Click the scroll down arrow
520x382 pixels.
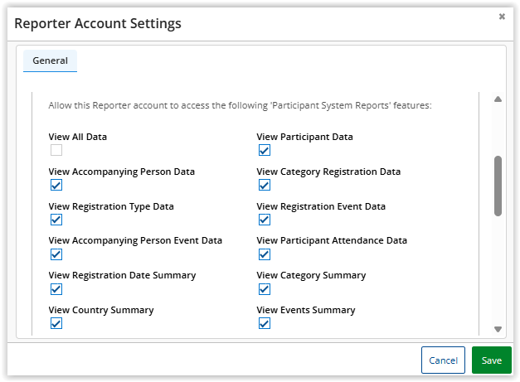(x=498, y=329)
